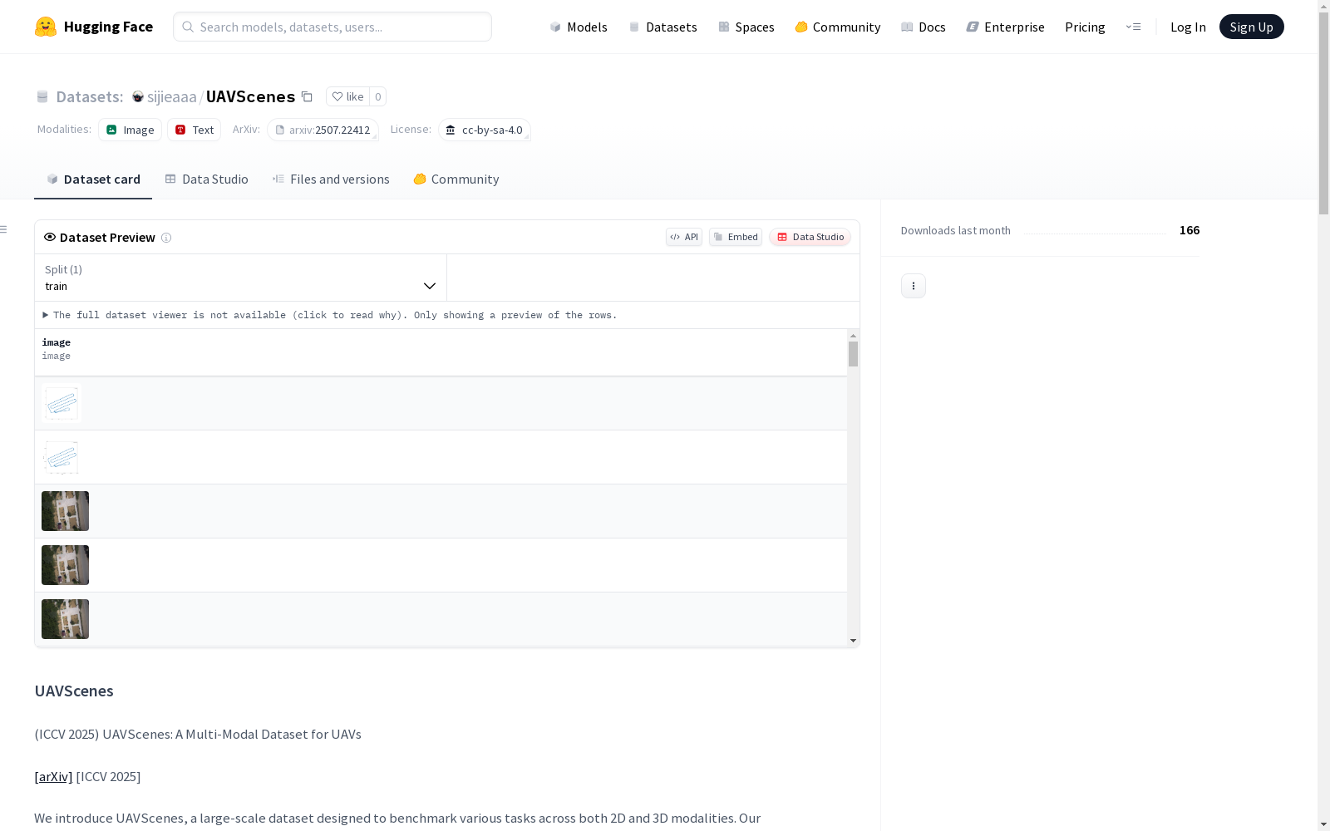This screenshot has width=1330, height=831.
Task: Click the preview table scroll-up arrow
Action: click(853, 336)
